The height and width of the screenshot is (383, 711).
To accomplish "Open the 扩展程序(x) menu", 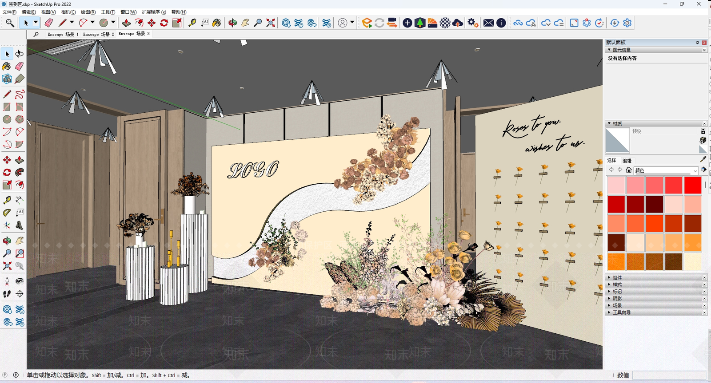I will (x=154, y=12).
